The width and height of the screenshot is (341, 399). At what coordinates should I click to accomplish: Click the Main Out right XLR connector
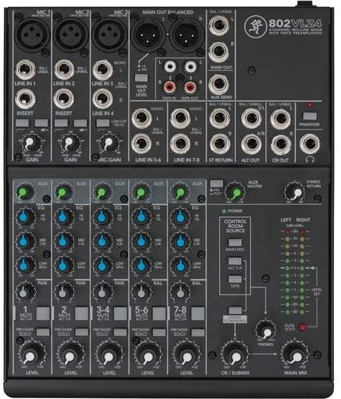click(187, 35)
